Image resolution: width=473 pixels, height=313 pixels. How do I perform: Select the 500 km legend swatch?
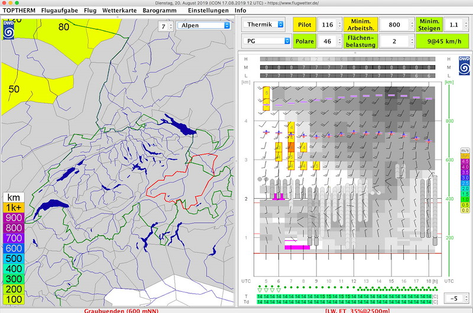[x=14, y=259]
